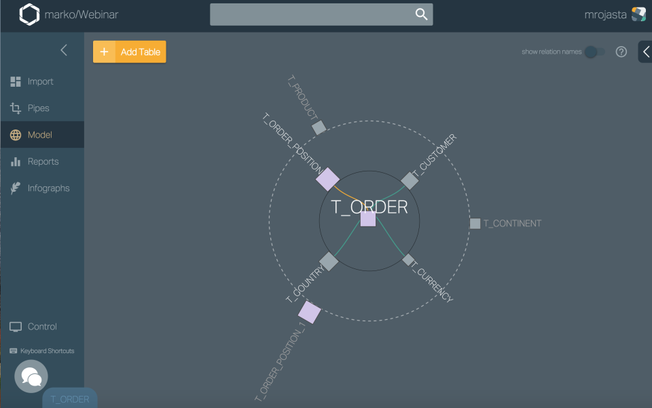Viewport: 652px width, 408px height.
Task: Click the Add Table button
Action: tap(130, 52)
